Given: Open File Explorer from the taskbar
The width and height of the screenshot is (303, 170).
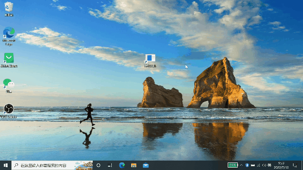Looking at the screenshot, I should [x=134, y=165].
